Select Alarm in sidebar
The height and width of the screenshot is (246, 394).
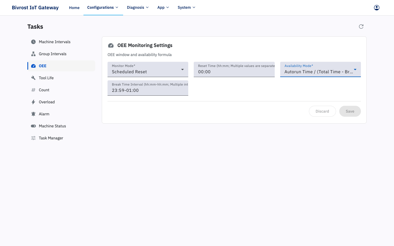coord(61,114)
